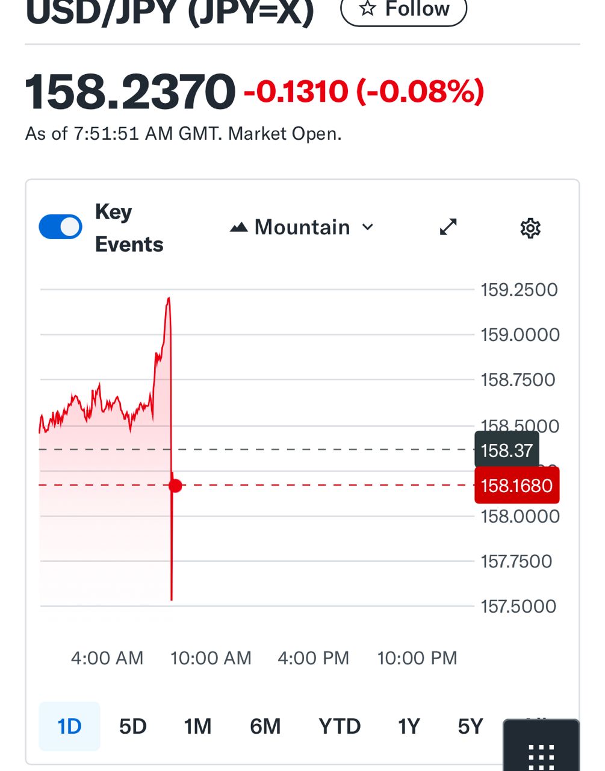Click the red current price dot
This screenshot has width=605, height=771.
click(175, 485)
